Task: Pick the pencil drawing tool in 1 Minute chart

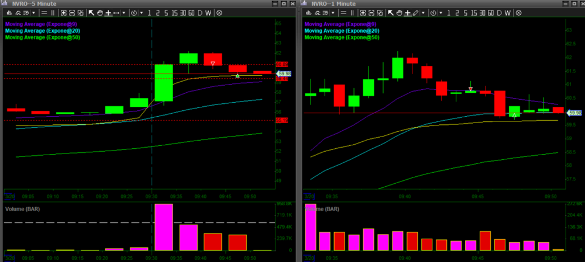Action: coord(415,12)
